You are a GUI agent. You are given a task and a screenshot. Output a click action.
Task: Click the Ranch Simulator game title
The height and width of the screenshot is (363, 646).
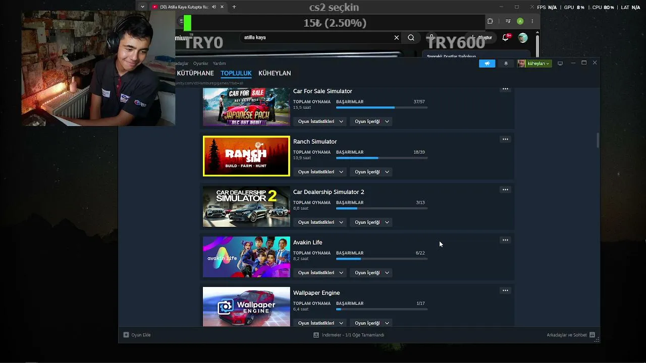point(315,142)
